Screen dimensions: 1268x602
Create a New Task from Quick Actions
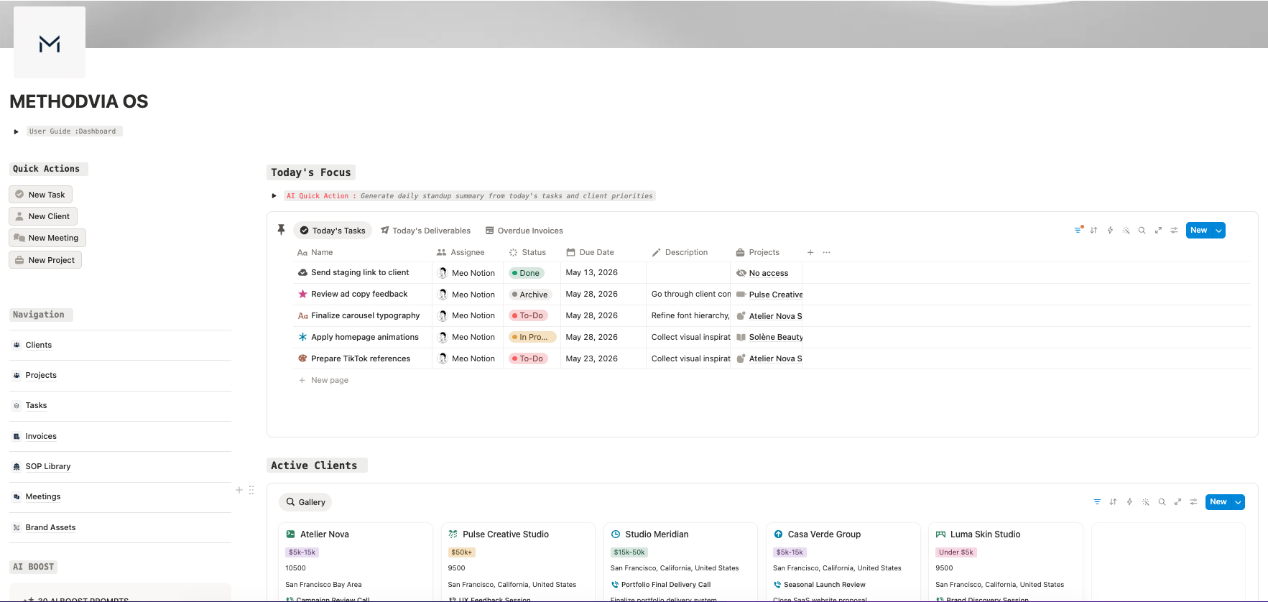pos(40,195)
